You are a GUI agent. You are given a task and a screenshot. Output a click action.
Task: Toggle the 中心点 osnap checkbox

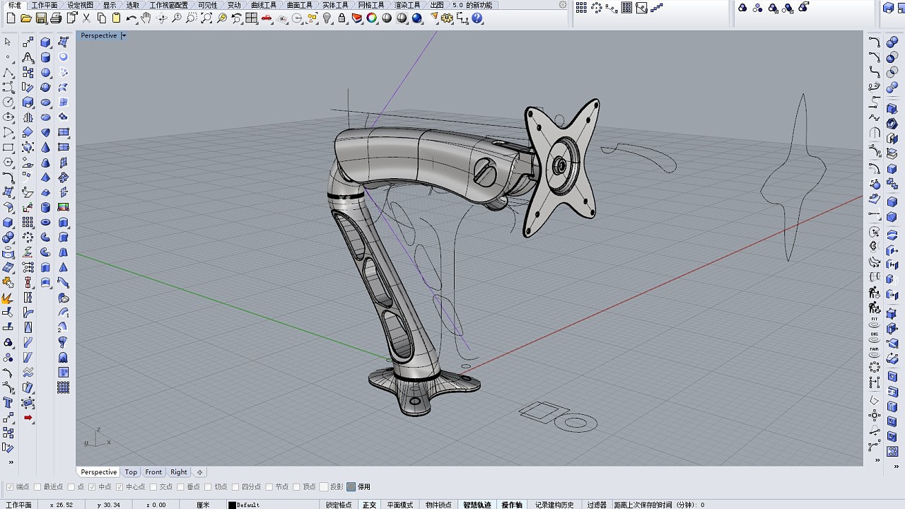pyautogui.click(x=119, y=487)
